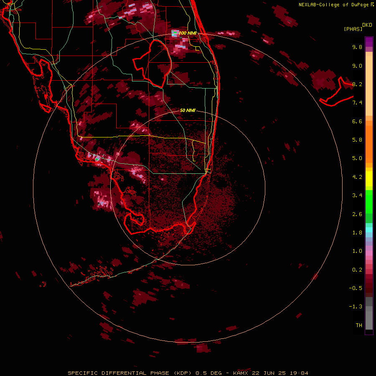Click the 1.8 legend value
Viewport: 376px width, 376px height.
(357, 233)
